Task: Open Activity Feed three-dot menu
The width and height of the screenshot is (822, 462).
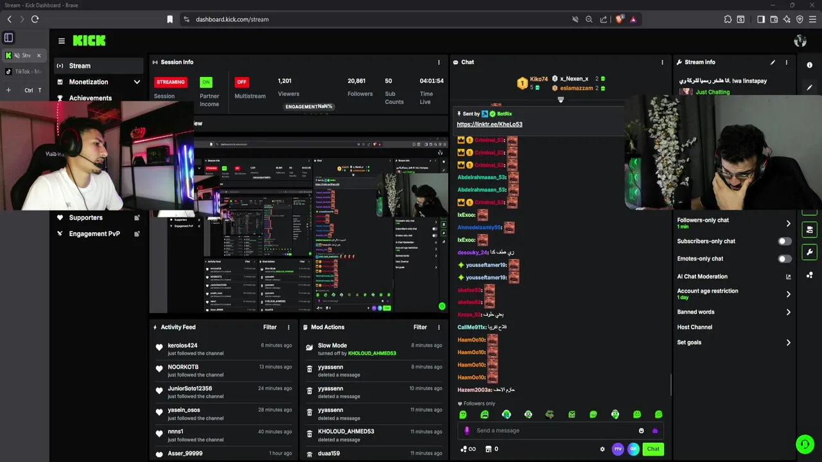Action: [x=288, y=327]
